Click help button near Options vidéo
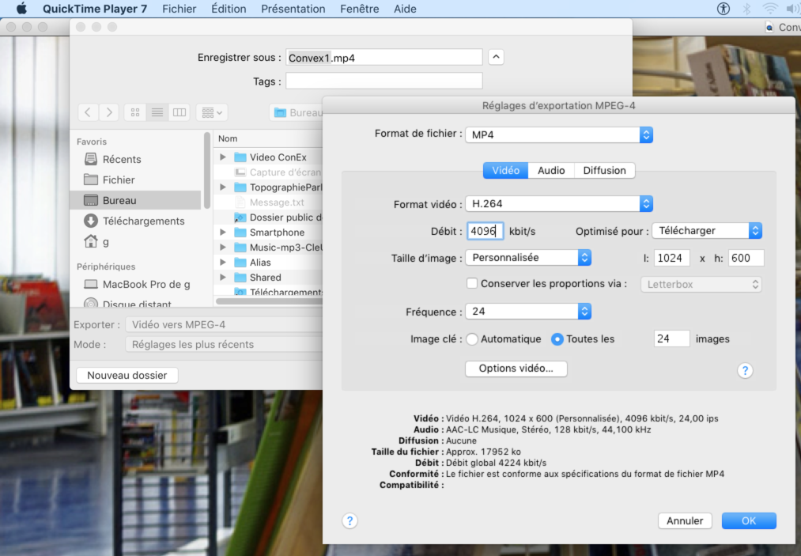 [746, 370]
